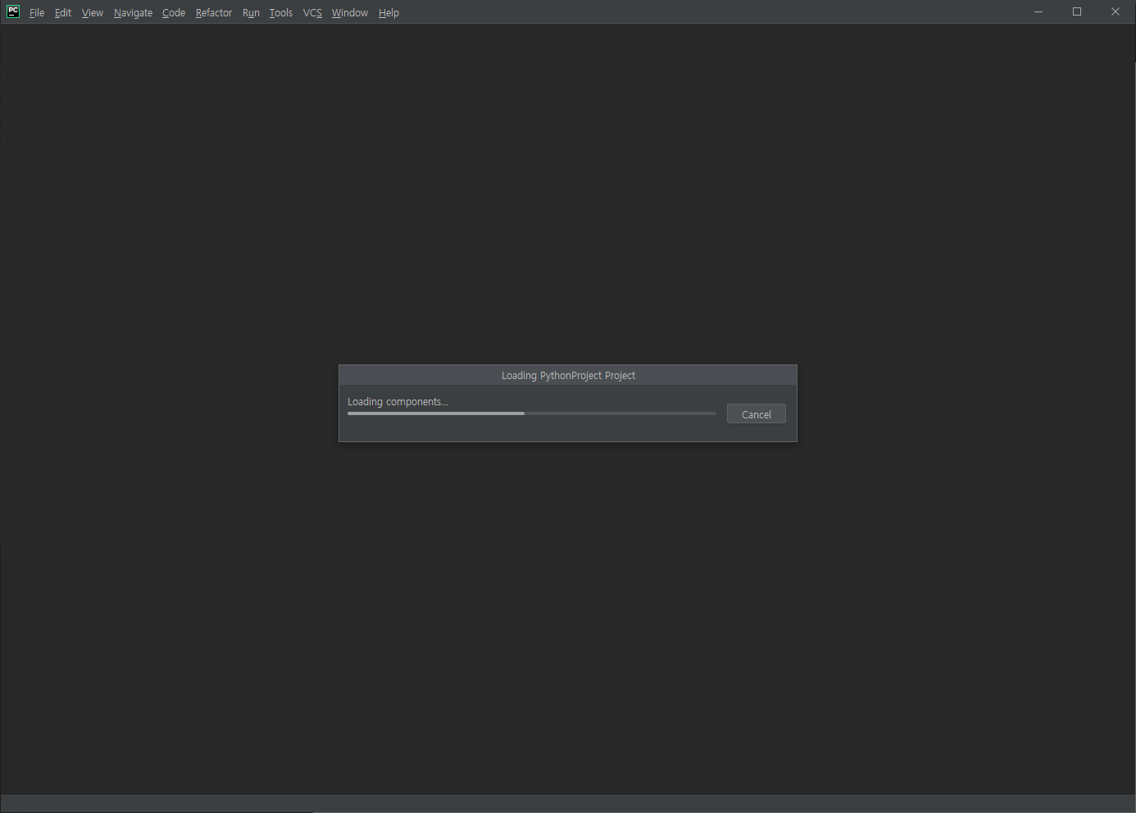Maximize the PyCharm window

click(x=1077, y=11)
